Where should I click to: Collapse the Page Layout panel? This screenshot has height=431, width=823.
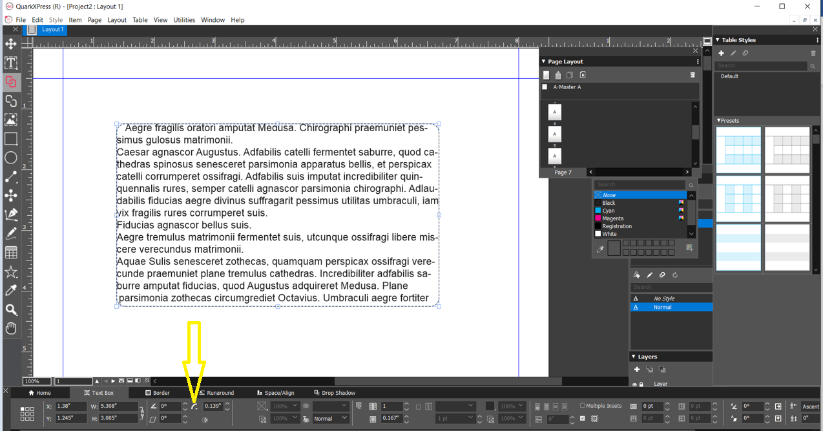[543, 63]
